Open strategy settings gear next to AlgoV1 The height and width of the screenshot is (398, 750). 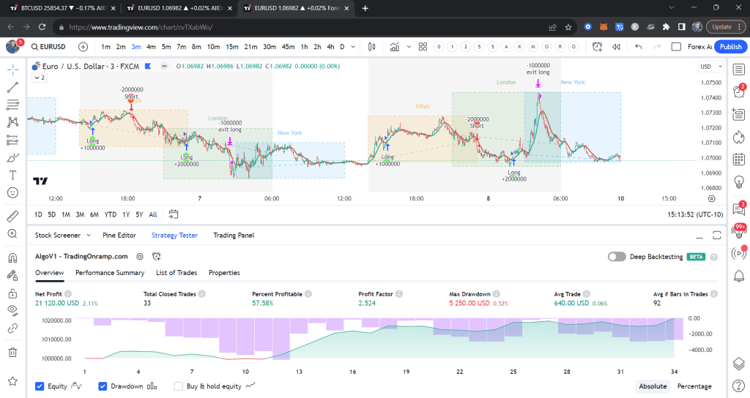pos(140,257)
